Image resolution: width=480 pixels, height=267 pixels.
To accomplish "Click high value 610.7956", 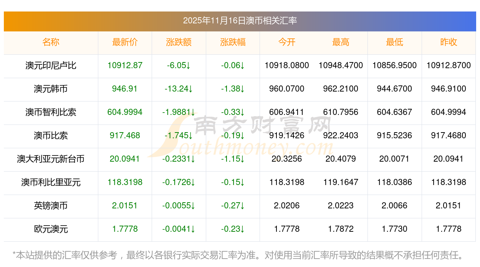I will point(341,112).
